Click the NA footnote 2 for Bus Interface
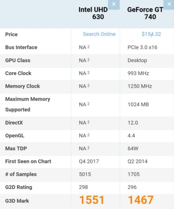This screenshot has height=209, width=174. pos(88,47)
